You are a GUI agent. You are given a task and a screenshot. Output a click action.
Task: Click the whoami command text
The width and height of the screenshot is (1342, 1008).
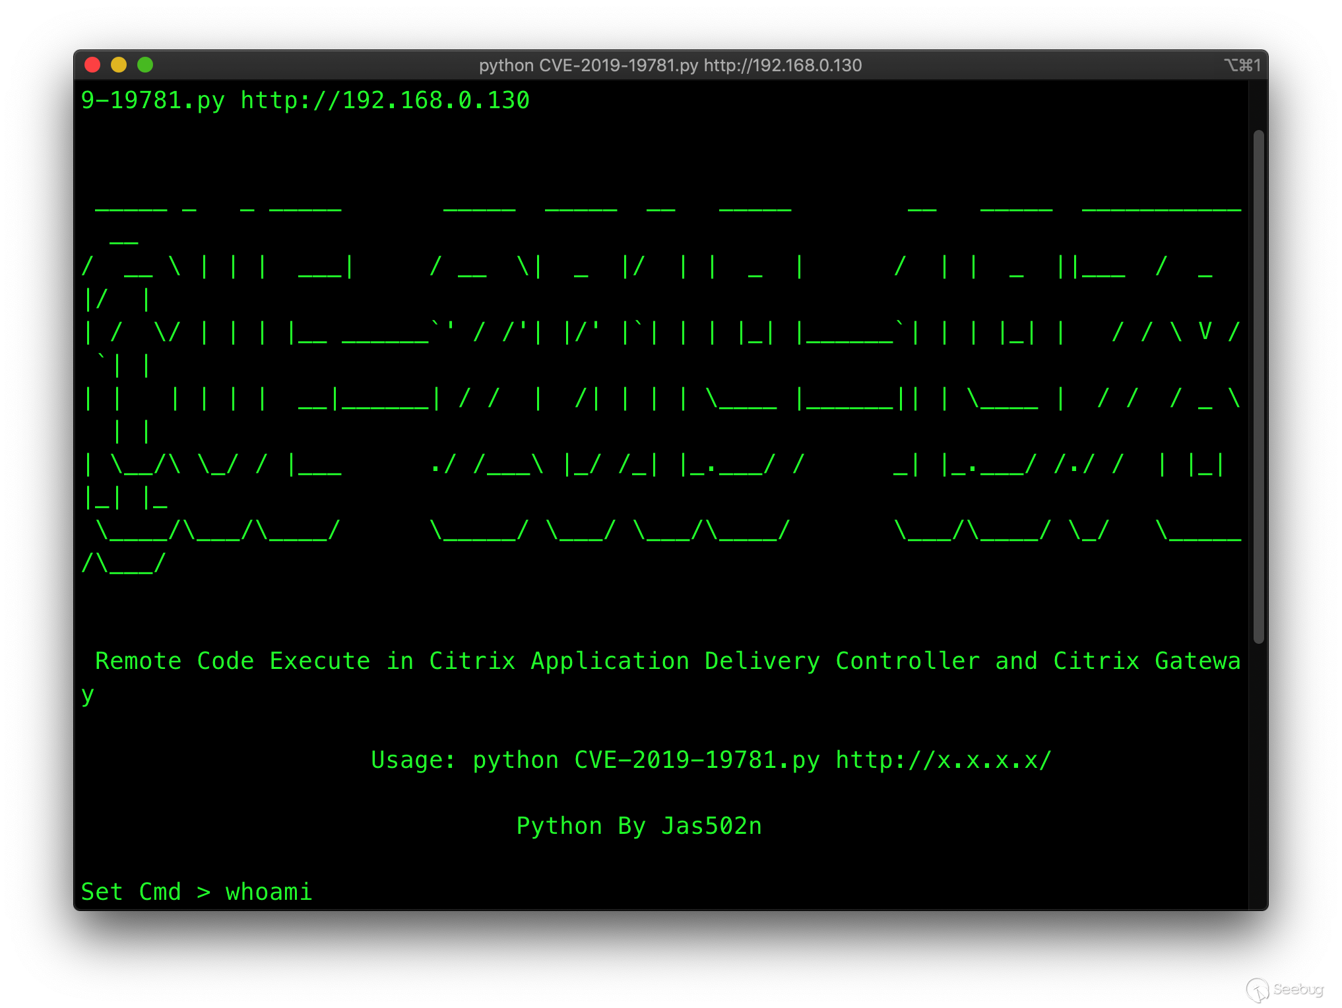269,891
